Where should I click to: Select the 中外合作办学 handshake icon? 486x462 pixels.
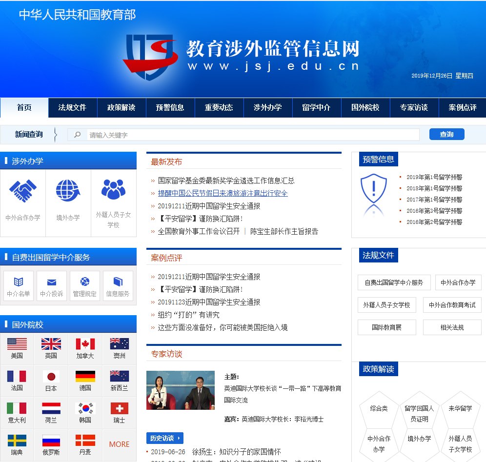pyautogui.click(x=22, y=191)
